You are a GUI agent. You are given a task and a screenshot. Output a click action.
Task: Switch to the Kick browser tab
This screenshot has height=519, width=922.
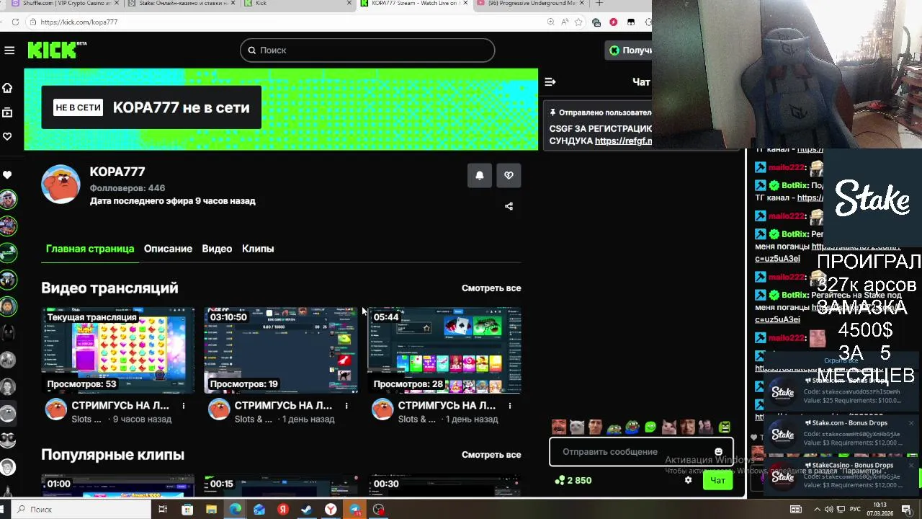click(297, 4)
